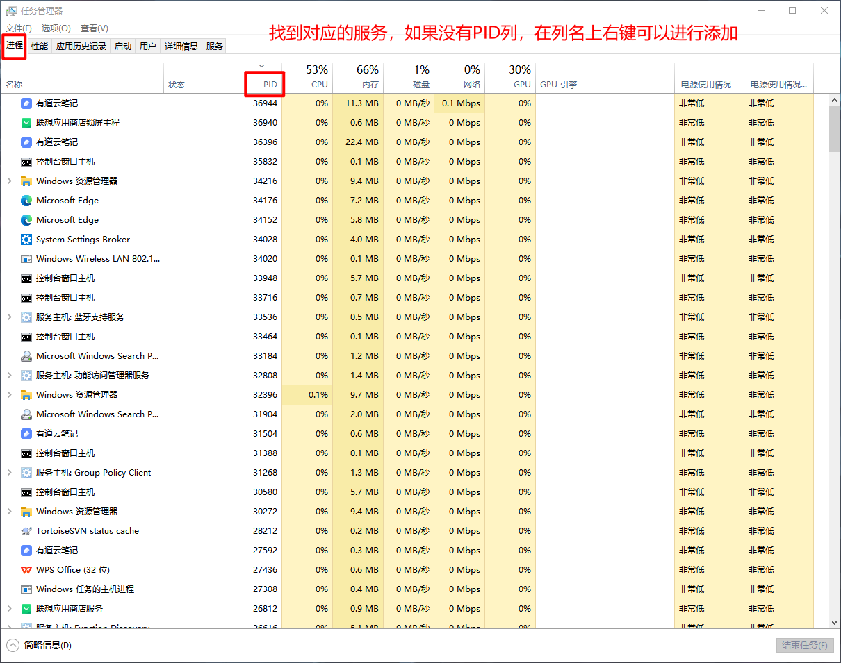Sort by the 状态 column header
This screenshot has width=841, height=663.
click(204, 78)
